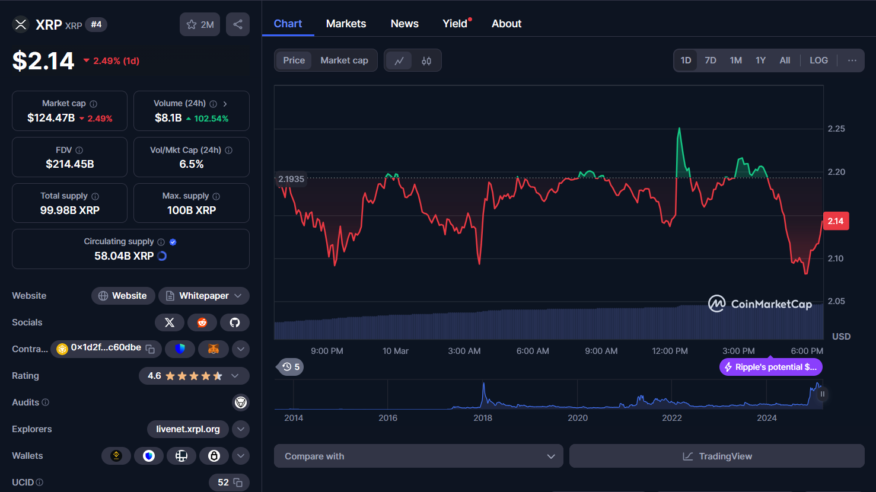Click Circulating supply info icon
Viewport: 876px width, 492px height.
[x=161, y=242]
